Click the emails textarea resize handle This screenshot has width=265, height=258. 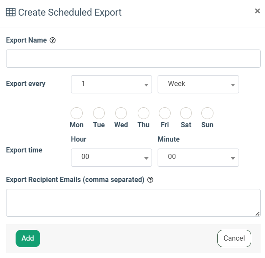tap(258, 214)
